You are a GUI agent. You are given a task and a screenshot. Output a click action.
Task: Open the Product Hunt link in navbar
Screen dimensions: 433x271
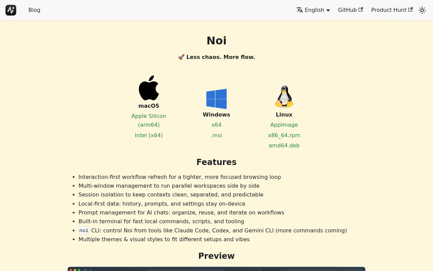(x=392, y=10)
